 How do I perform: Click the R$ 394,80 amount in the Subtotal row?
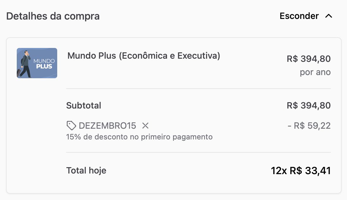pyautogui.click(x=308, y=105)
